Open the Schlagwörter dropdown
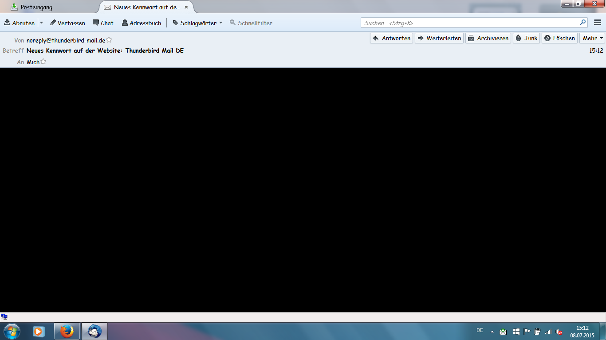This screenshot has height=340, width=606. click(x=197, y=23)
